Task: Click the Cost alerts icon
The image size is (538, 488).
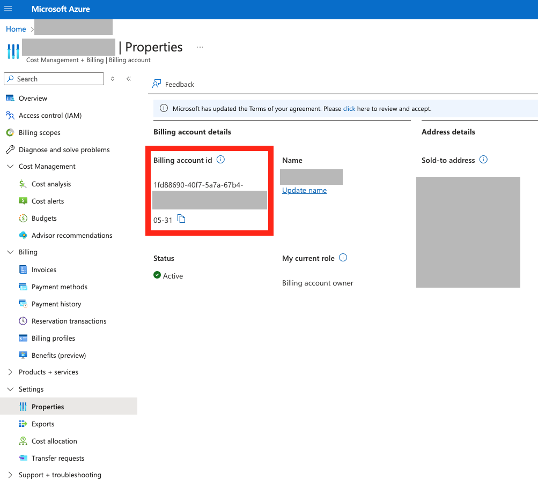Action: click(23, 201)
